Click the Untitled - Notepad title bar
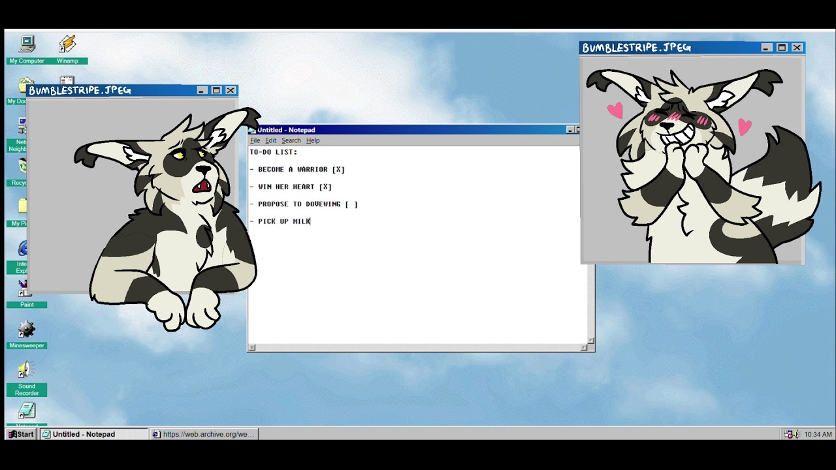Viewport: 836px width, 470px height. pos(413,130)
